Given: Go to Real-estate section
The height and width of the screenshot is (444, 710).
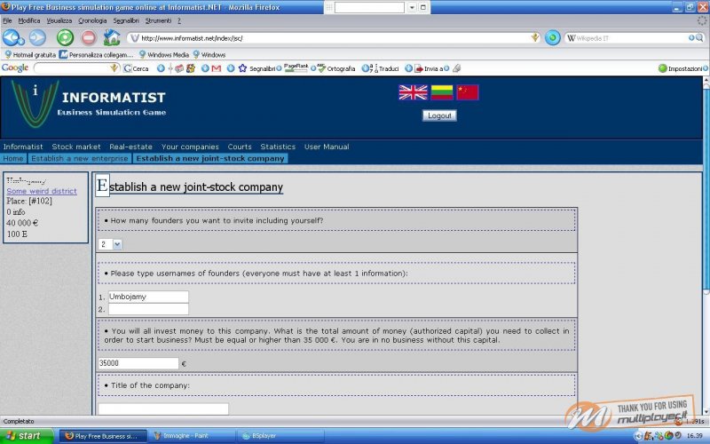Looking at the screenshot, I should (x=130, y=147).
